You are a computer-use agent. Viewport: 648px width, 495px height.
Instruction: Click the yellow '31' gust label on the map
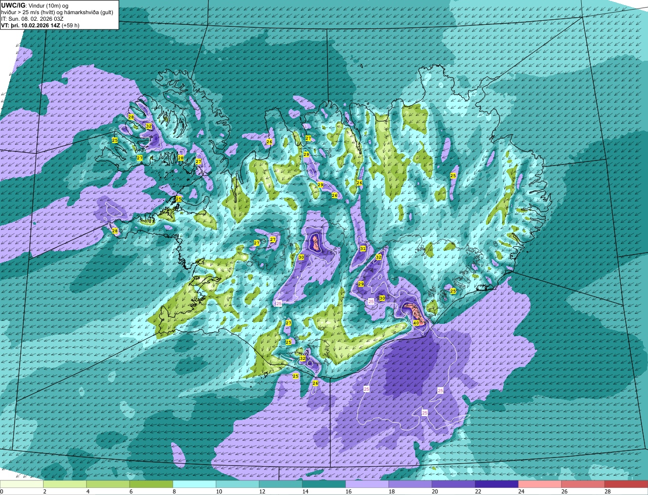(x=362, y=249)
